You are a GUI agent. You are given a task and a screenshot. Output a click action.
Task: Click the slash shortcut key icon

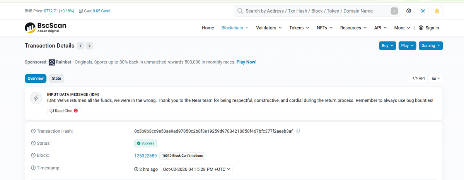(394, 11)
